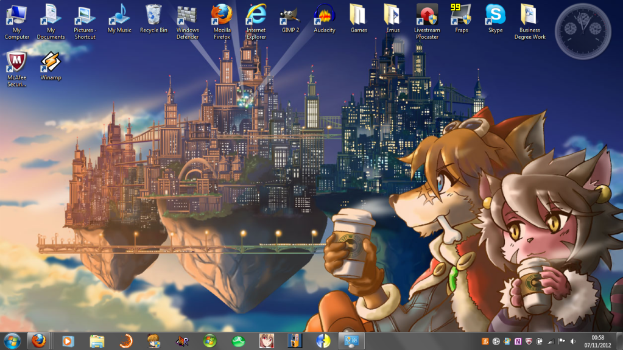Click the green Windows orb taskbar icon
Screen dimensions: 623x350
tap(210, 341)
